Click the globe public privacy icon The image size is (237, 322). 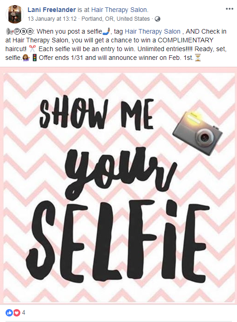(x=158, y=19)
